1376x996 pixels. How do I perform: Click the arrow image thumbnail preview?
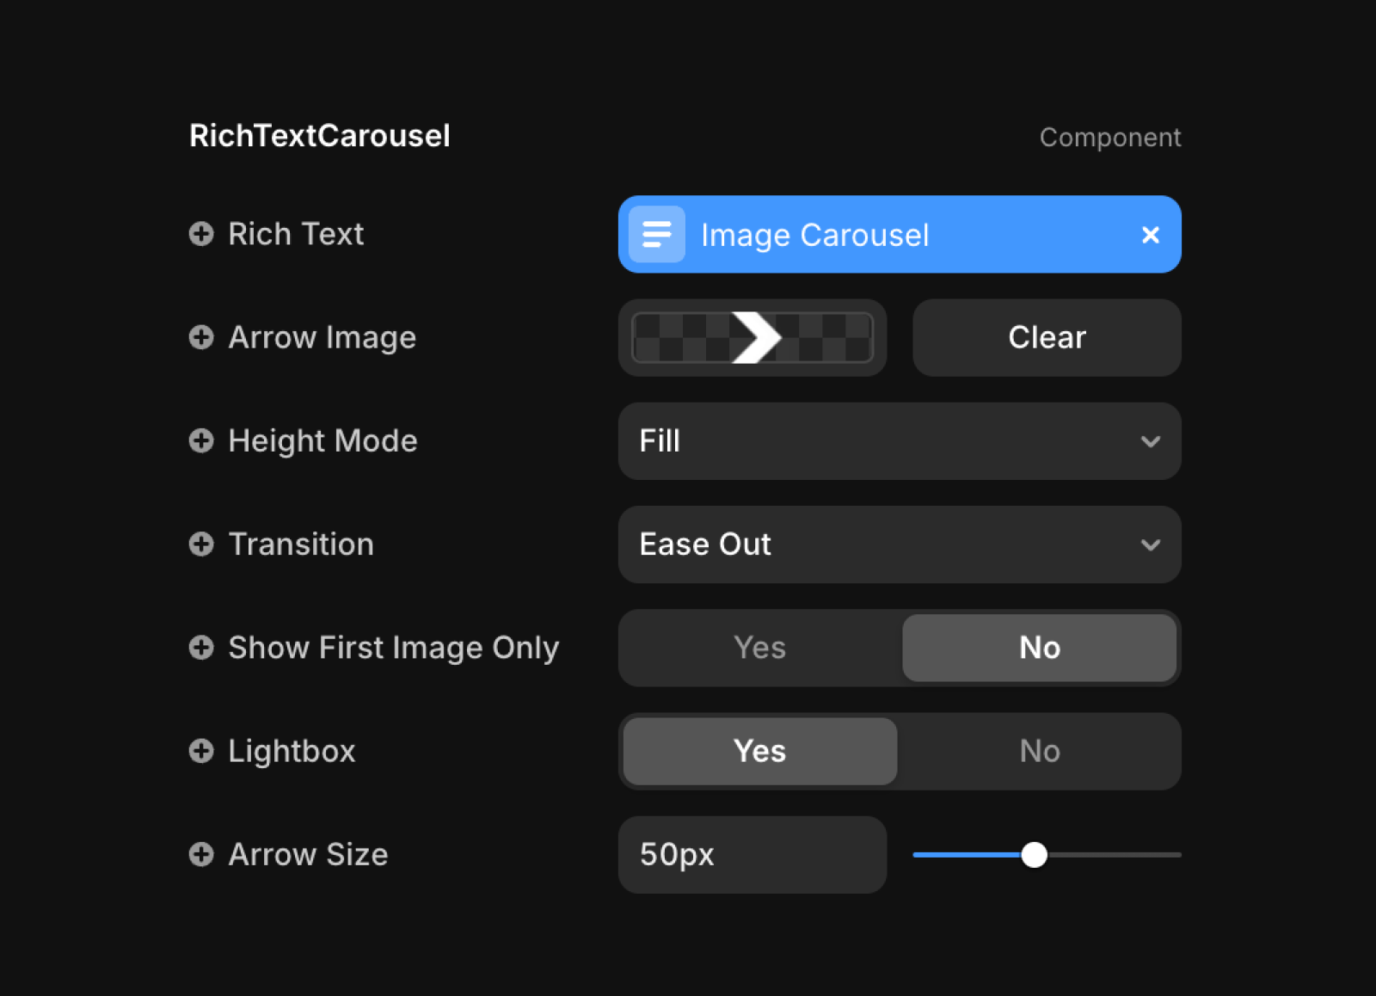click(752, 337)
